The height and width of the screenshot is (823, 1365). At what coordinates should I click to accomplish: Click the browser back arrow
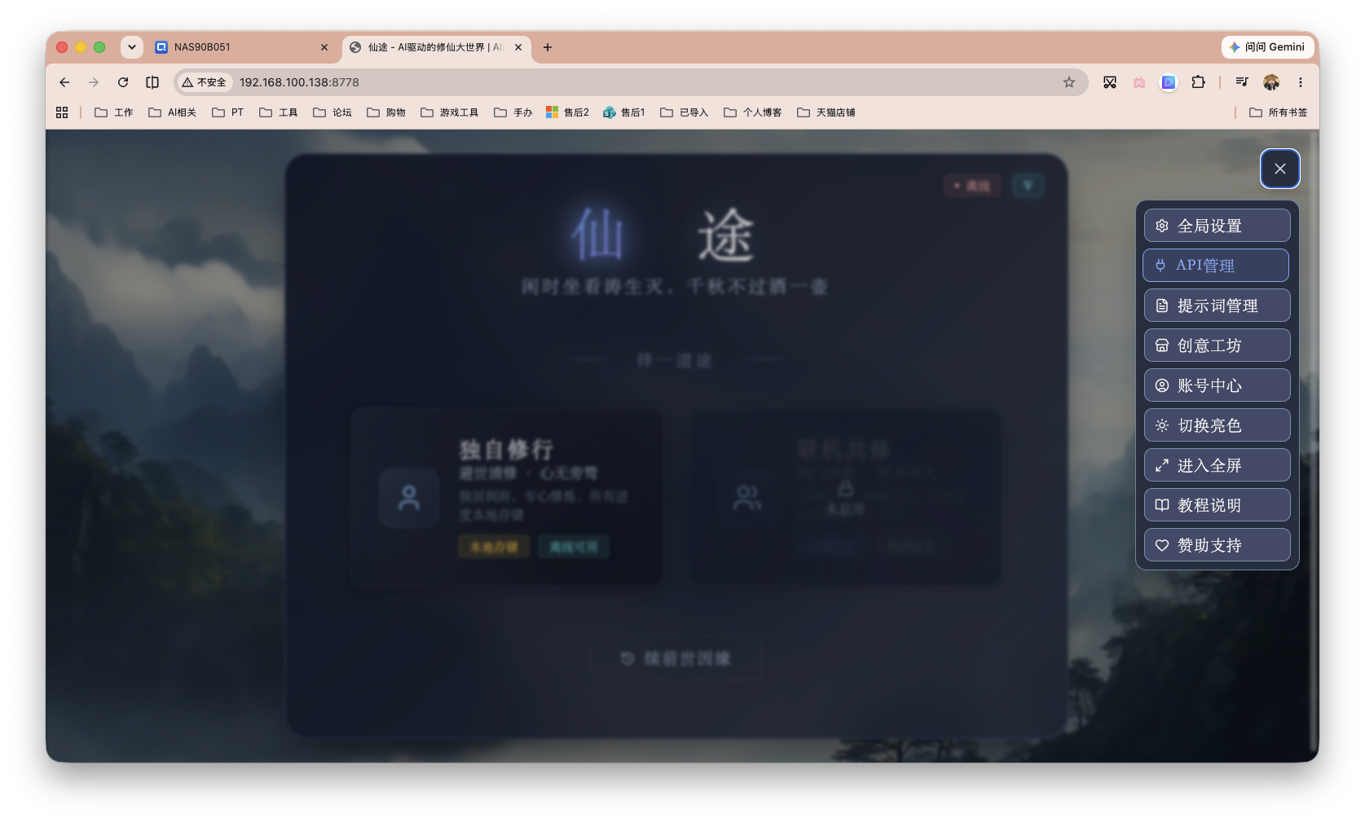point(64,82)
